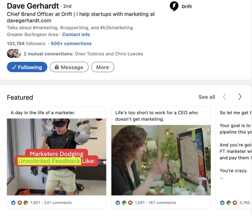Open the 231 comments on first post
The width and height of the screenshot is (252, 216).
click(58, 203)
